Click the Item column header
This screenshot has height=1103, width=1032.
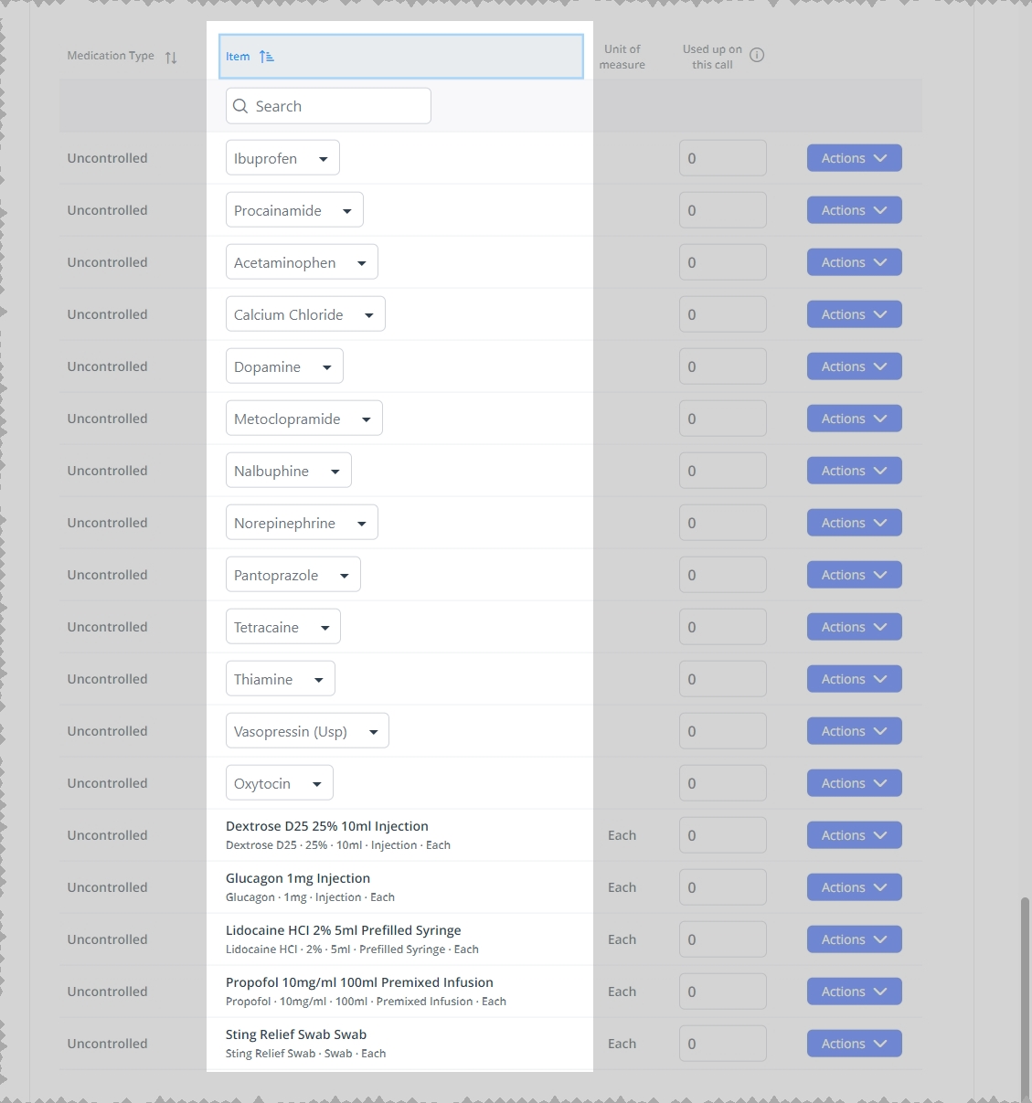point(400,57)
